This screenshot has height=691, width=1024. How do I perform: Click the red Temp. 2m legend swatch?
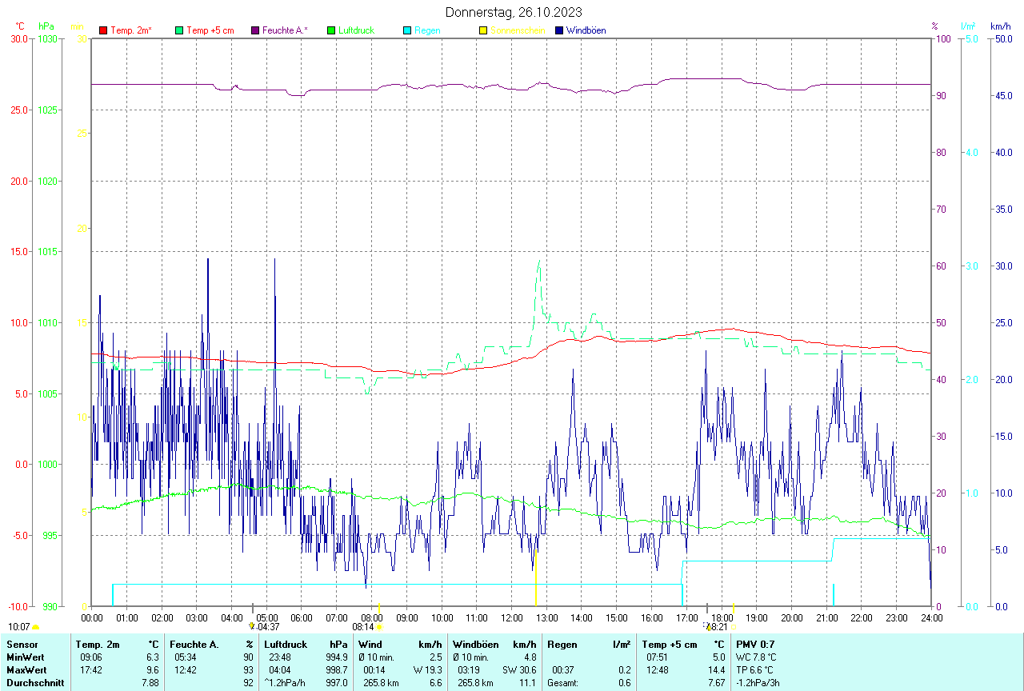(x=103, y=30)
